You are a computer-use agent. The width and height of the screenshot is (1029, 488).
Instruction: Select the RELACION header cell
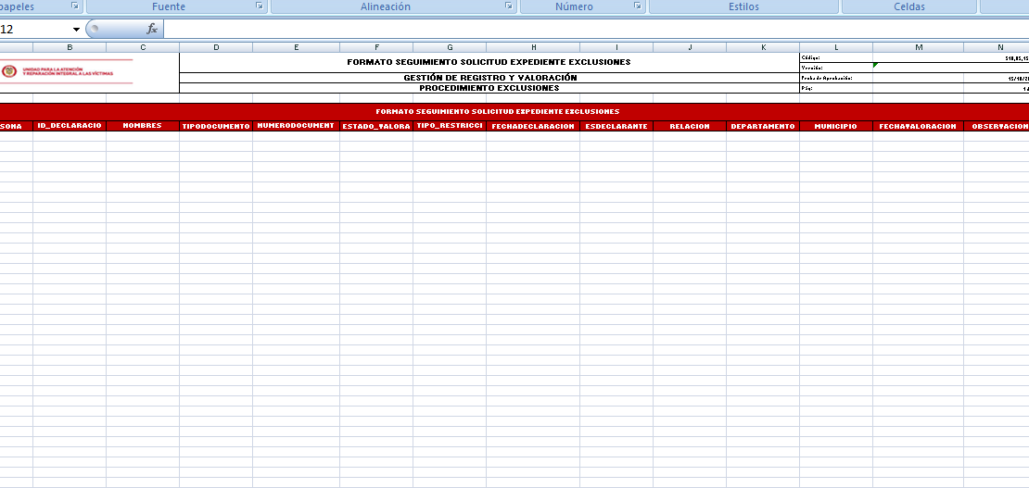coord(690,126)
